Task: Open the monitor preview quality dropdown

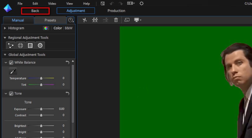Action: (138, 20)
